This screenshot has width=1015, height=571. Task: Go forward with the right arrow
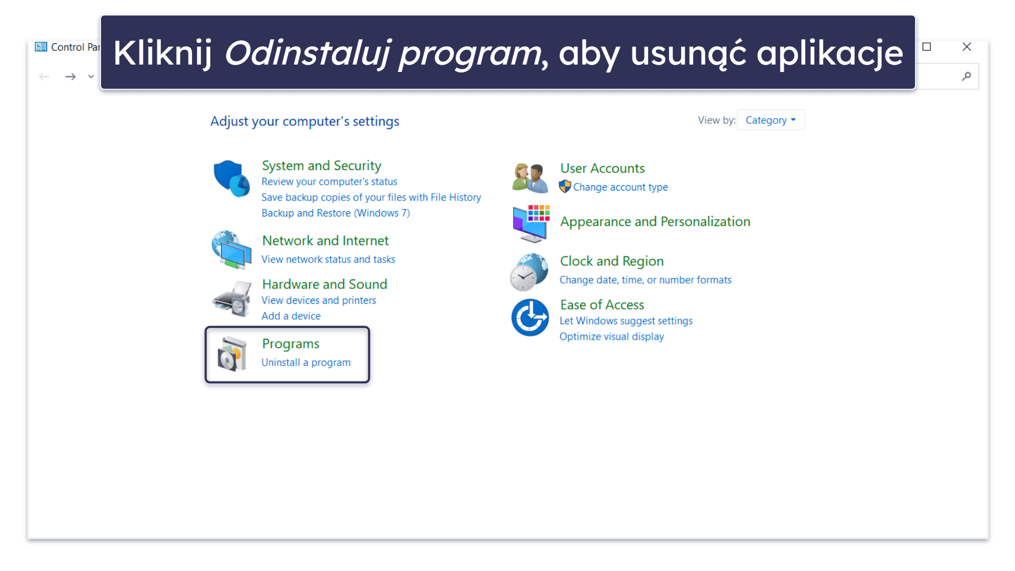[70, 77]
